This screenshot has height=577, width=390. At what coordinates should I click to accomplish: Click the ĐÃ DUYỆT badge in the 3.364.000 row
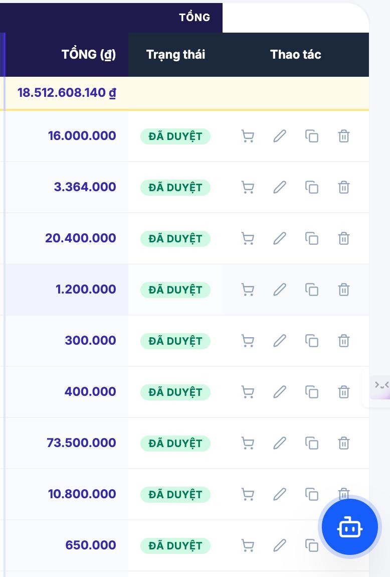pyautogui.click(x=175, y=188)
